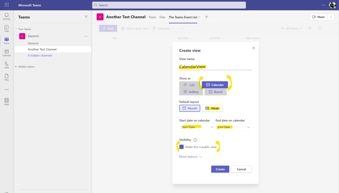Open the End date on calendar dropdown
The width and height of the screenshot is (339, 193).
click(x=233, y=127)
